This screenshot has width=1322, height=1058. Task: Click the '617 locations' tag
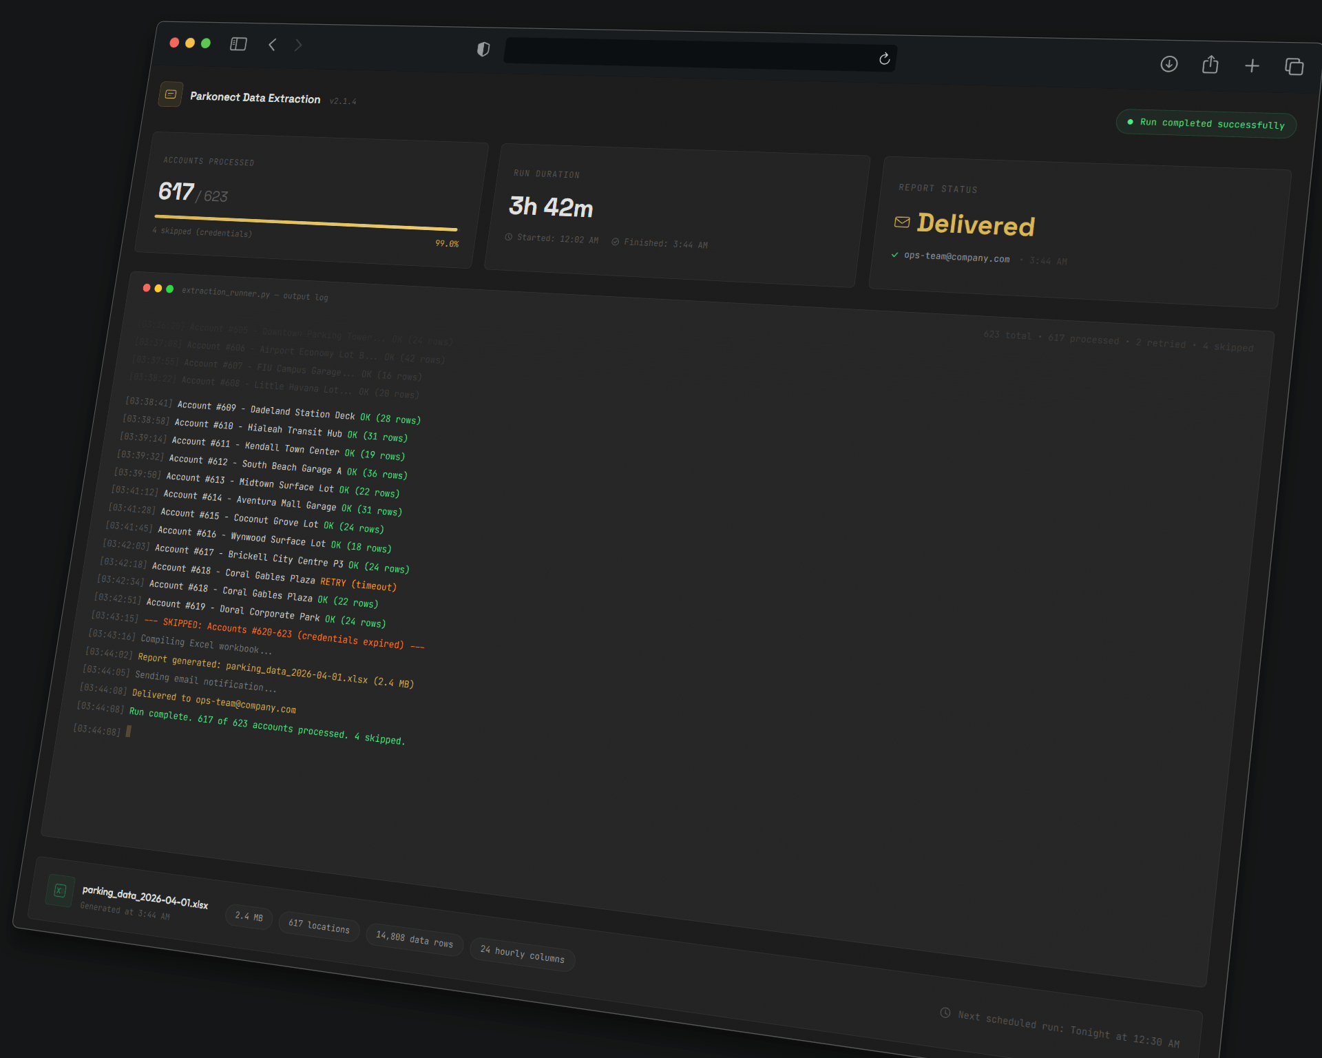click(x=319, y=926)
